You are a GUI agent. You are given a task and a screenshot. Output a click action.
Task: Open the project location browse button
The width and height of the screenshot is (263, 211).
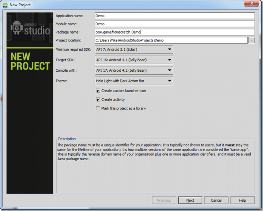252,40
